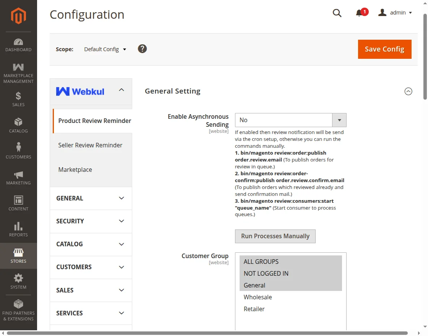
Task: Open the Catalog sidebar icon
Action: click(x=18, y=125)
